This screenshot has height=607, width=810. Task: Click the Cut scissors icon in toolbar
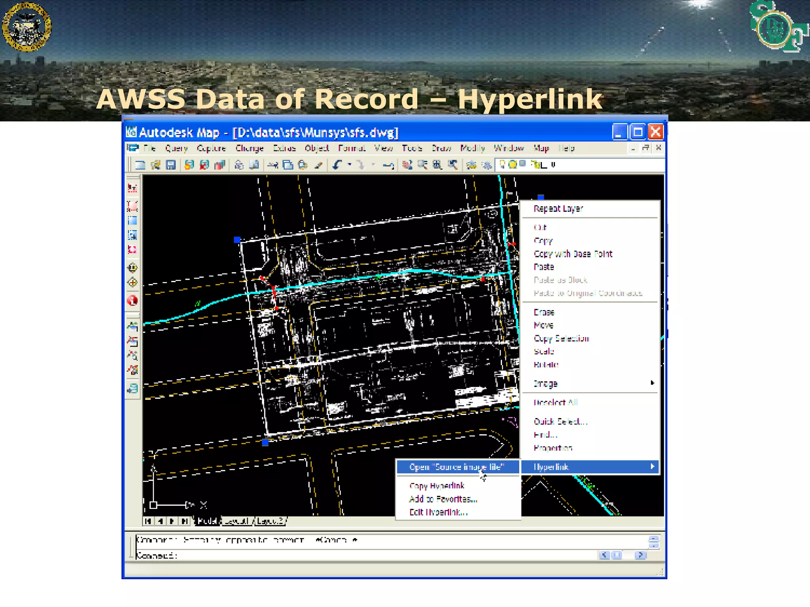pyautogui.click(x=273, y=165)
